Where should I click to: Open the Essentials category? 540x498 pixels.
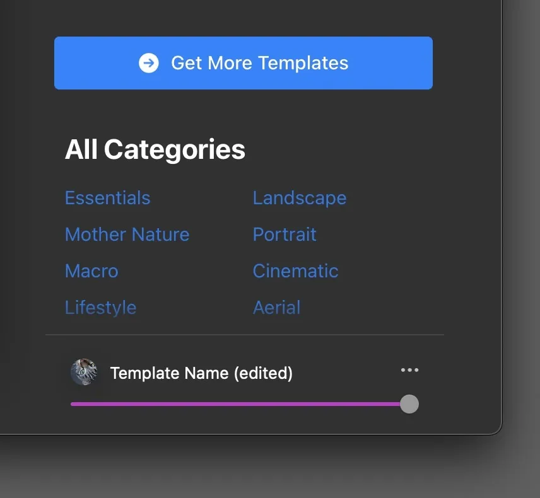pyautogui.click(x=107, y=198)
